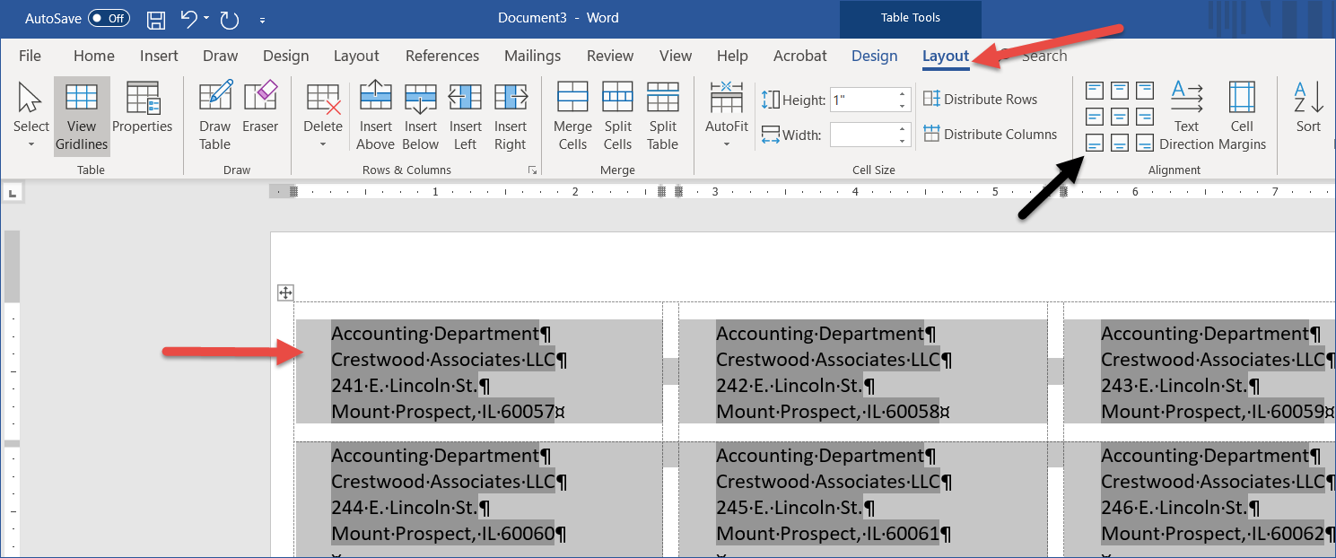
Task: Click "Mount·Prospect,·IL·60058" text
Action: pos(826,412)
